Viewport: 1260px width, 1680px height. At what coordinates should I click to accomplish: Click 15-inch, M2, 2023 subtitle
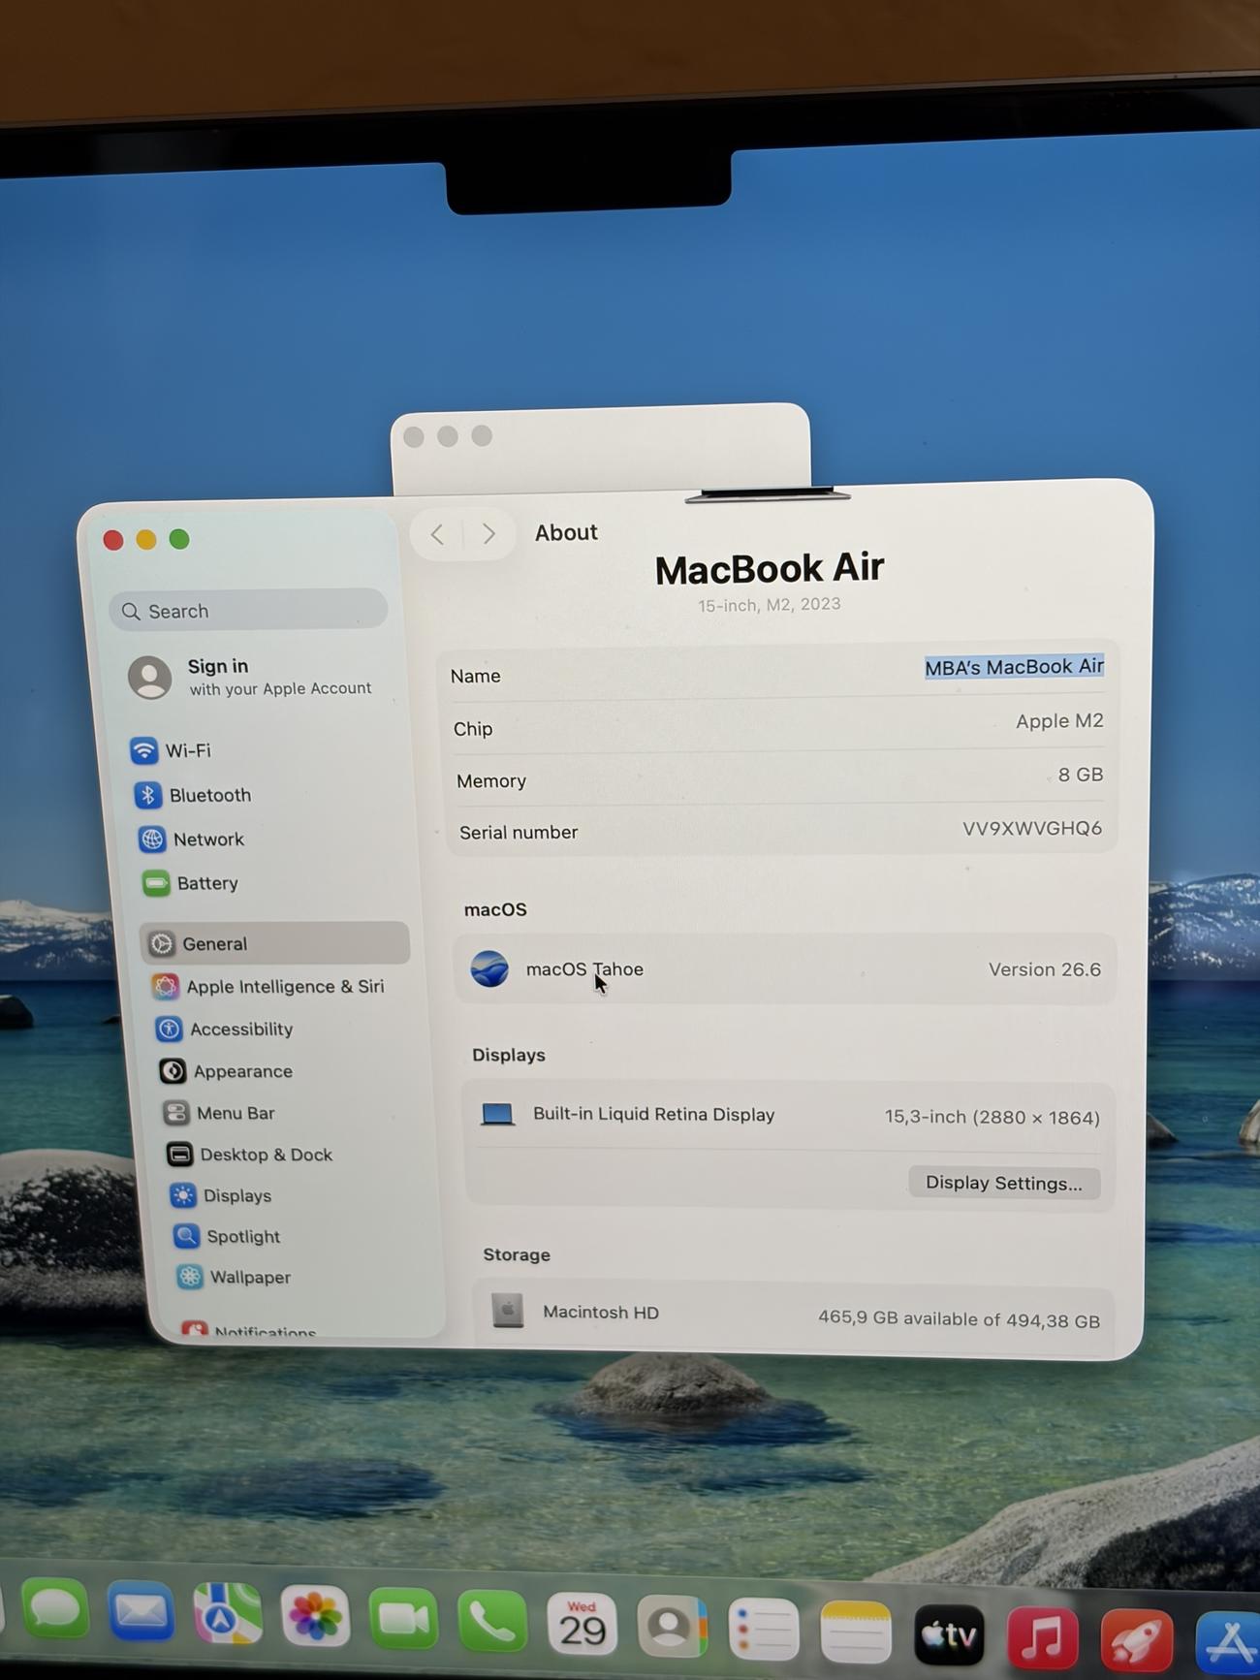pyautogui.click(x=770, y=604)
